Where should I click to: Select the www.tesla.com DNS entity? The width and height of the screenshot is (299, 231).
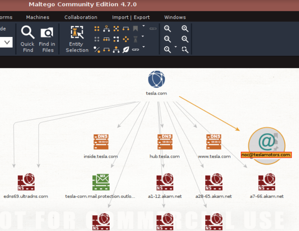click(x=214, y=142)
